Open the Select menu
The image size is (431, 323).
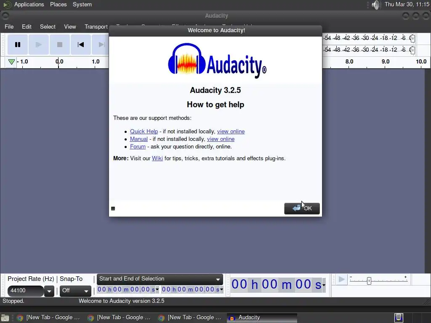48,26
